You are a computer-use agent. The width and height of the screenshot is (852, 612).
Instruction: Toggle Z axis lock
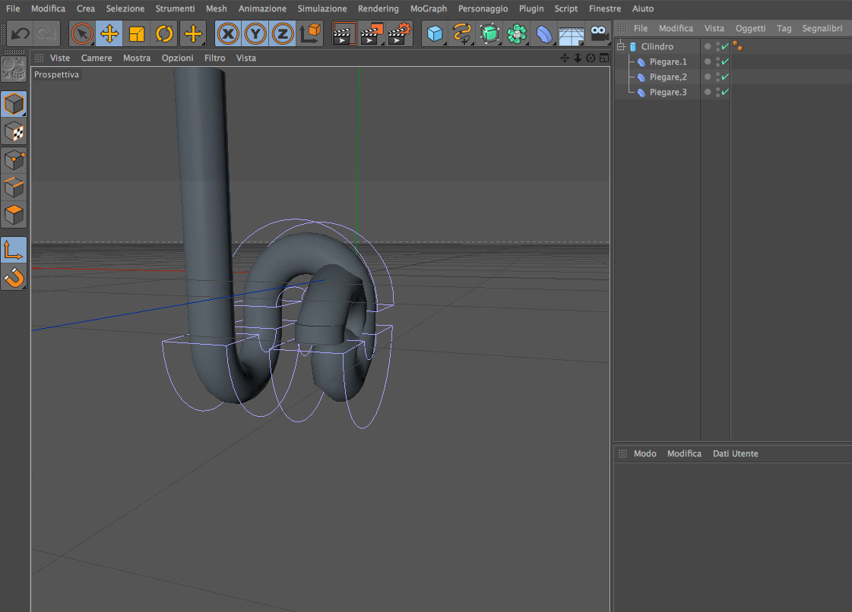tap(283, 34)
